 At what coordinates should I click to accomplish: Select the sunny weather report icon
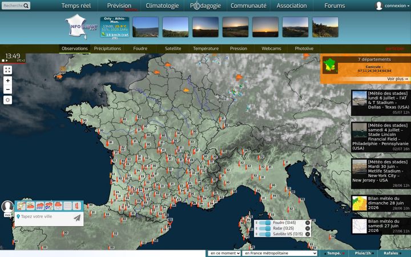[21, 206]
